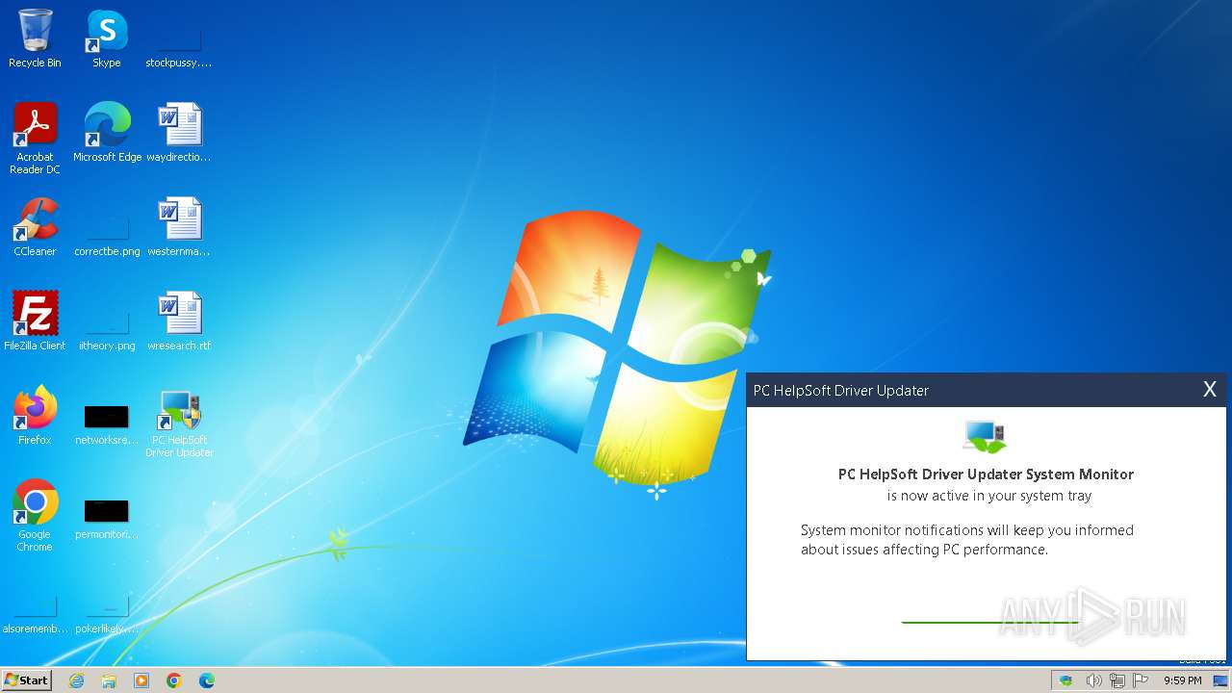1232x693 pixels.
Task: Click the Show desktop button
Action: 1220,680
